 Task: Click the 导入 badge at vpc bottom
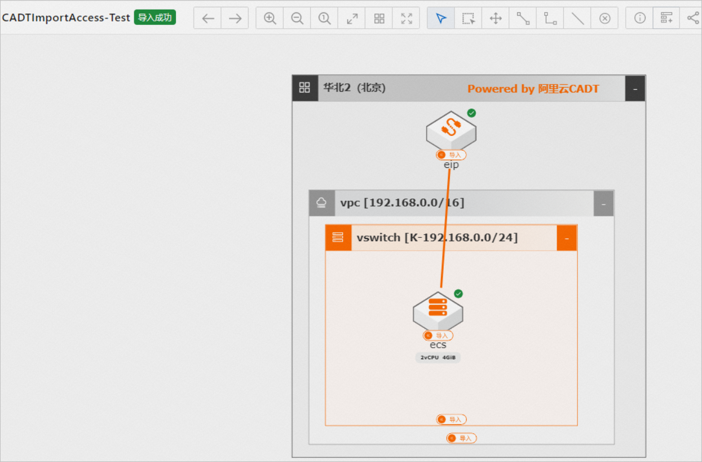pos(462,438)
